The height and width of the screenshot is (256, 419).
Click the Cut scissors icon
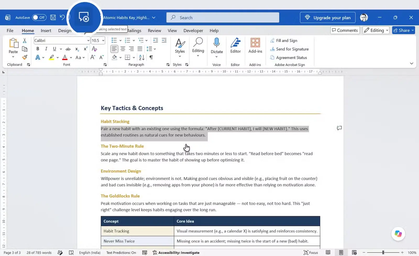[x=25, y=40]
